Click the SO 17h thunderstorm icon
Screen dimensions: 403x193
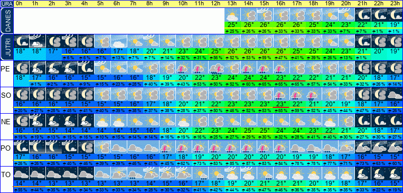pyautogui.click(x=297, y=94)
